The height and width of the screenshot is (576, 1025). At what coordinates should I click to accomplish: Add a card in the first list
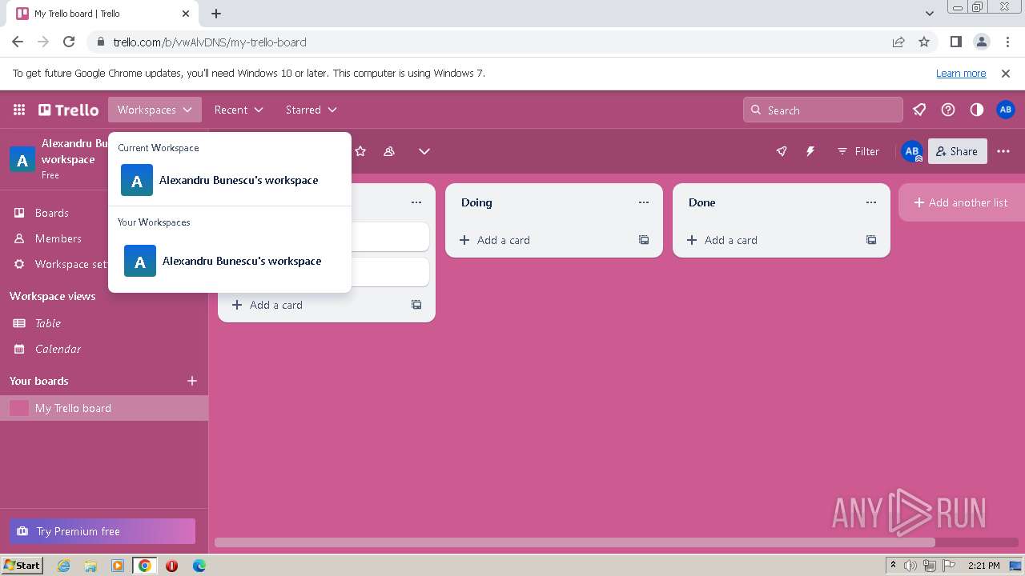(x=315, y=305)
